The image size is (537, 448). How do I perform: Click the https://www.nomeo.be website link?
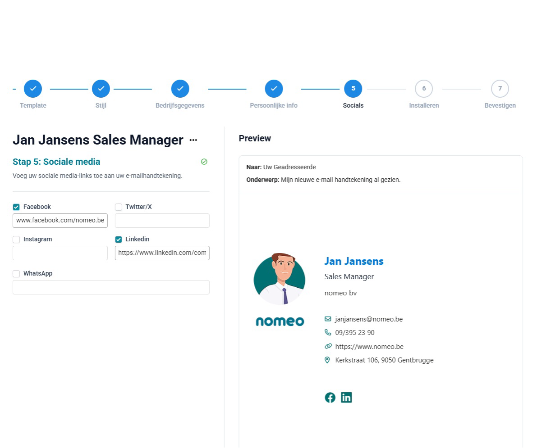369,346
